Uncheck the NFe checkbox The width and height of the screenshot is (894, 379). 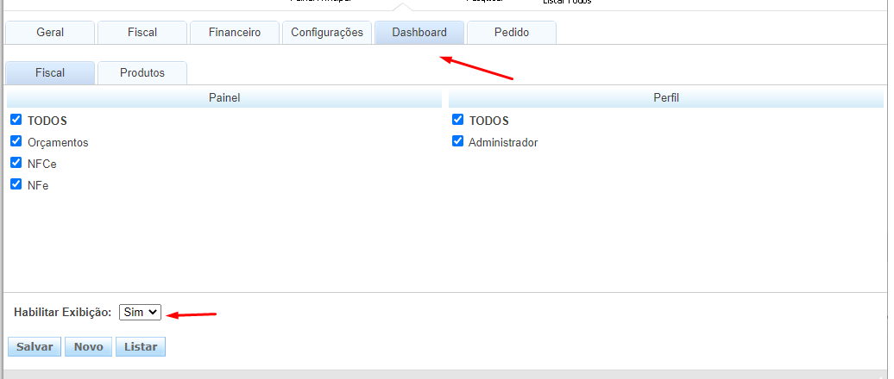(16, 183)
